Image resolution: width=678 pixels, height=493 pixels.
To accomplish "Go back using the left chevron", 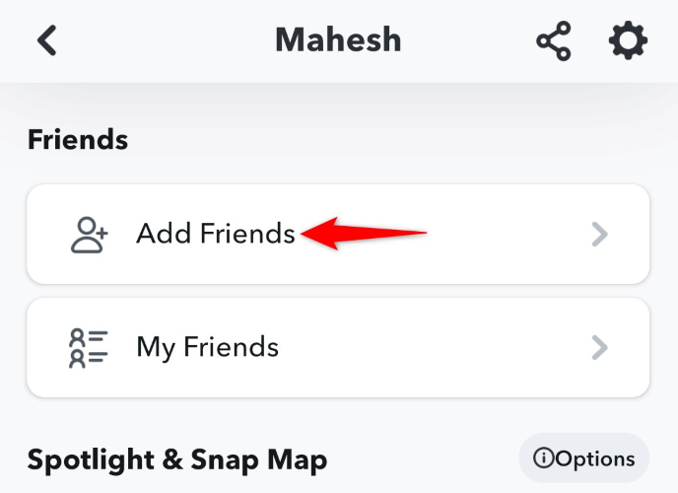I will 46,40.
